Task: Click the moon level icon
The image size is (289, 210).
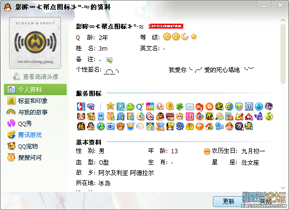Action: pyautogui.click(x=184, y=36)
